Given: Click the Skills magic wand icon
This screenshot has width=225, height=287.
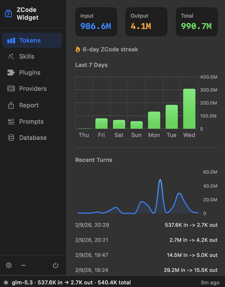Looking at the screenshot, I should (x=11, y=57).
